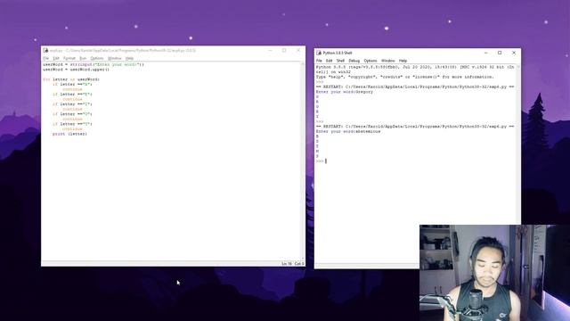Open the Options menu in Python Shell
This screenshot has width=570, height=321.
coord(370,61)
